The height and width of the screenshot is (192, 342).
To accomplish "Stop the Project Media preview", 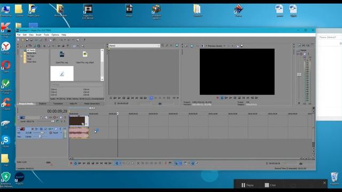I will pyautogui.click(x=63, y=46).
